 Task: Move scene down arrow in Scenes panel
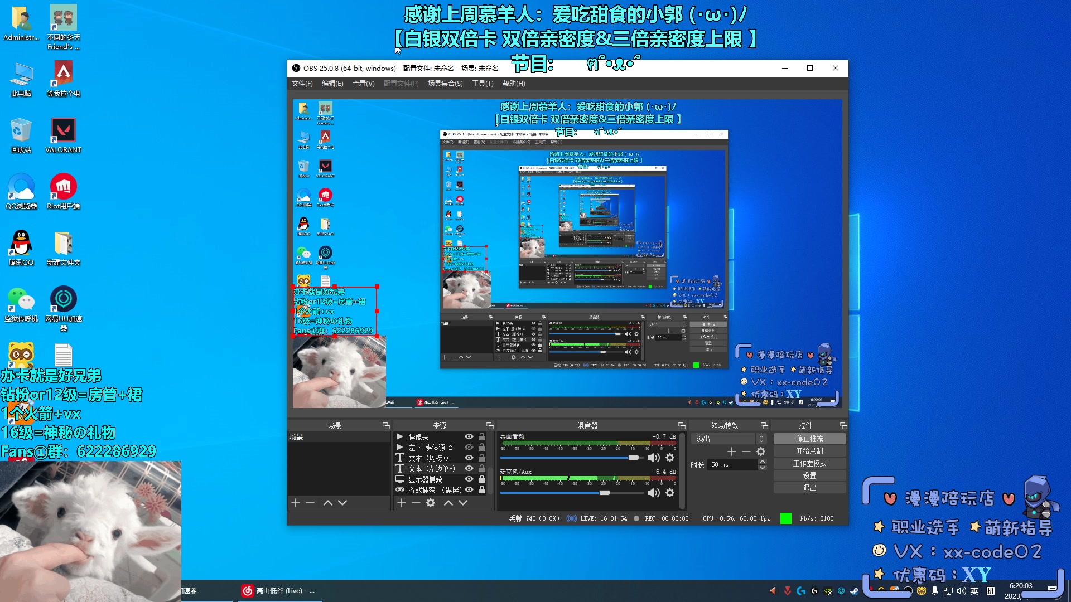342,503
